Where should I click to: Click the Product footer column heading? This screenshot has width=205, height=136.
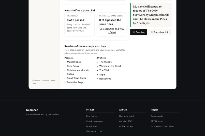coord(90,110)
